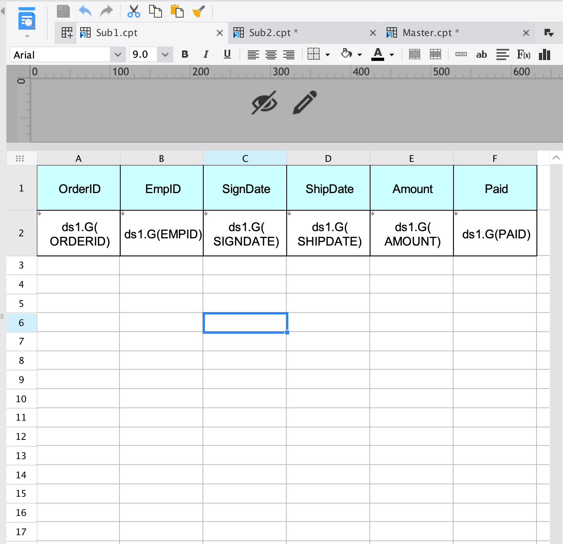563x544 pixels.
Task: Insert a text widget using the ab icon
Action: coord(482,54)
